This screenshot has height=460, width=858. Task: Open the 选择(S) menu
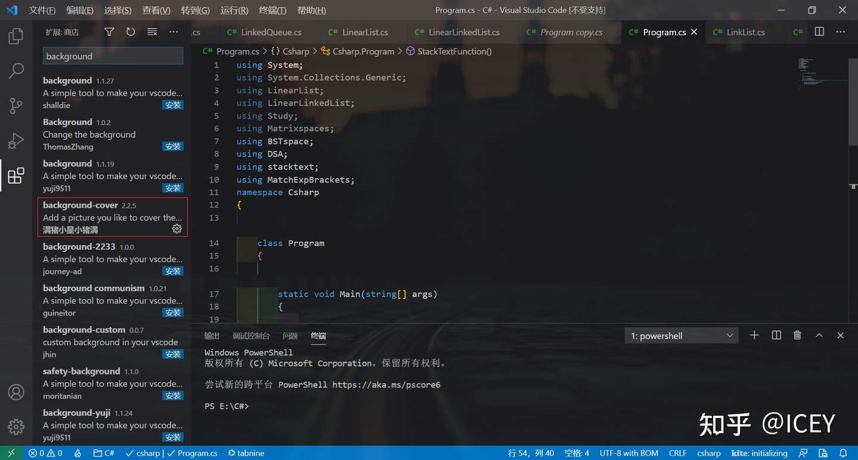pos(117,10)
